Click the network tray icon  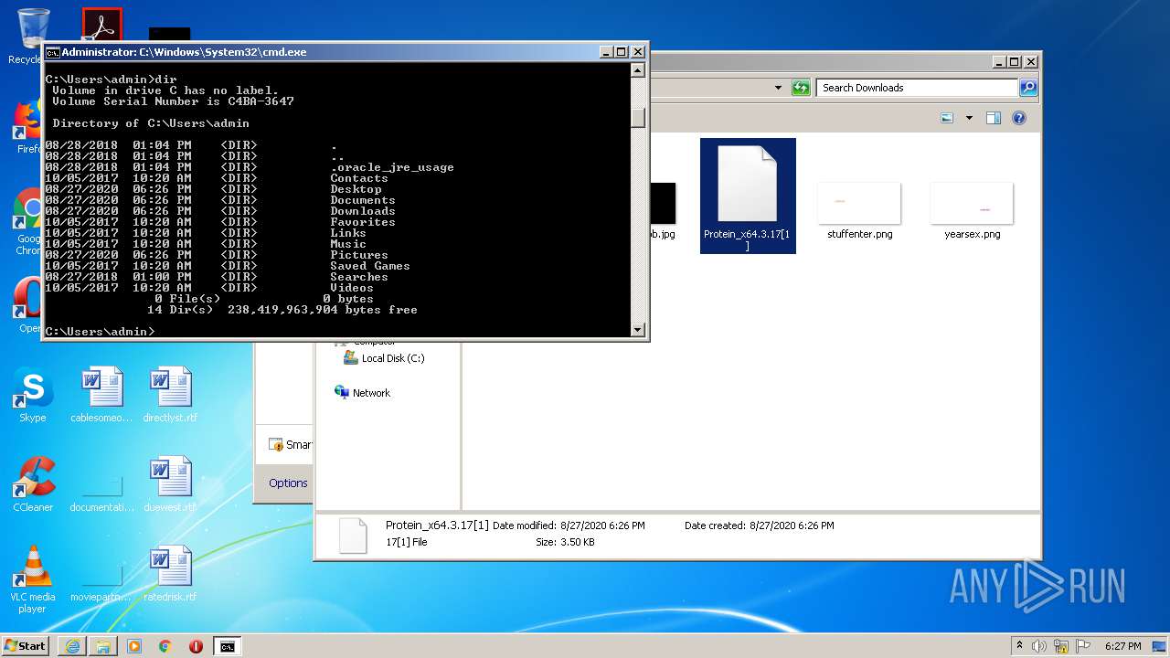pos(1061,646)
